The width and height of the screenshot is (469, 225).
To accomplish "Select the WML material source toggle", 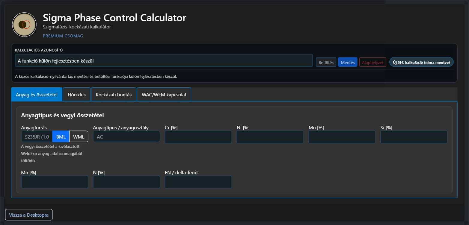I will [x=79, y=136].
